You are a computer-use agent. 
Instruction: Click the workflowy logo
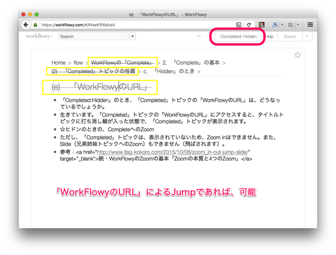click(x=39, y=36)
